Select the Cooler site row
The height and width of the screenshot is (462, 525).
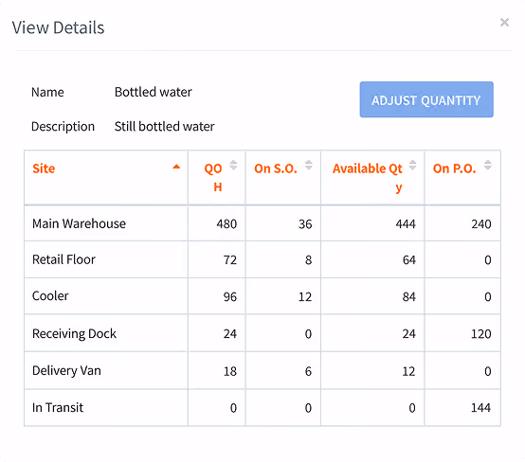tap(262, 296)
